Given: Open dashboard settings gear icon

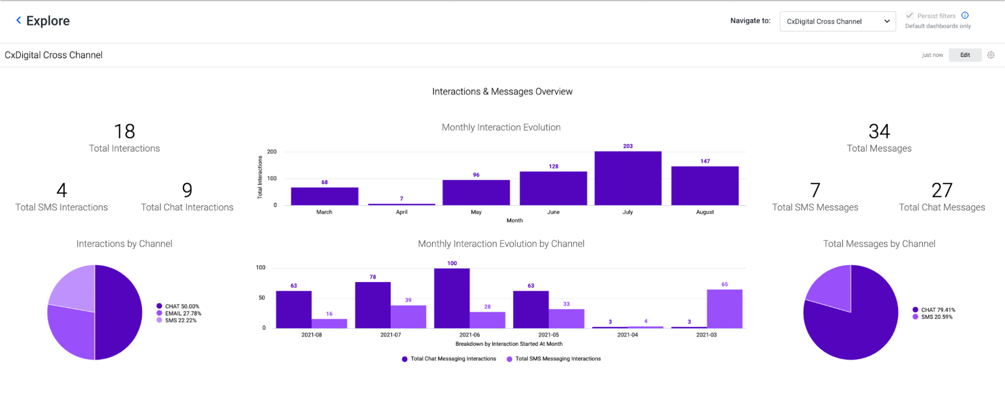Looking at the screenshot, I should coord(990,55).
